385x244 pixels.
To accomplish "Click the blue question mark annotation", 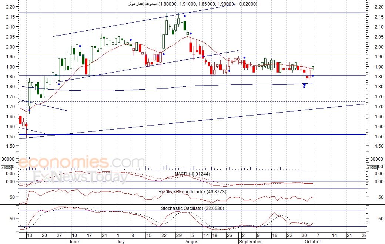I will click(304, 86).
